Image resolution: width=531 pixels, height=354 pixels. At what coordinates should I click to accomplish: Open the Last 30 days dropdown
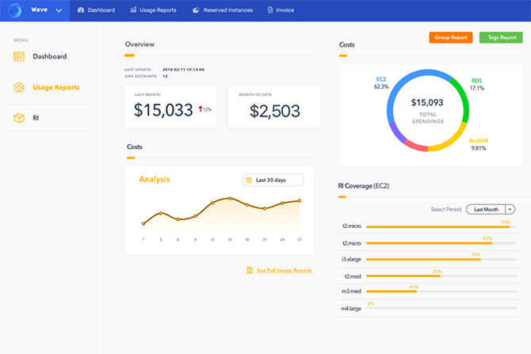tap(273, 180)
